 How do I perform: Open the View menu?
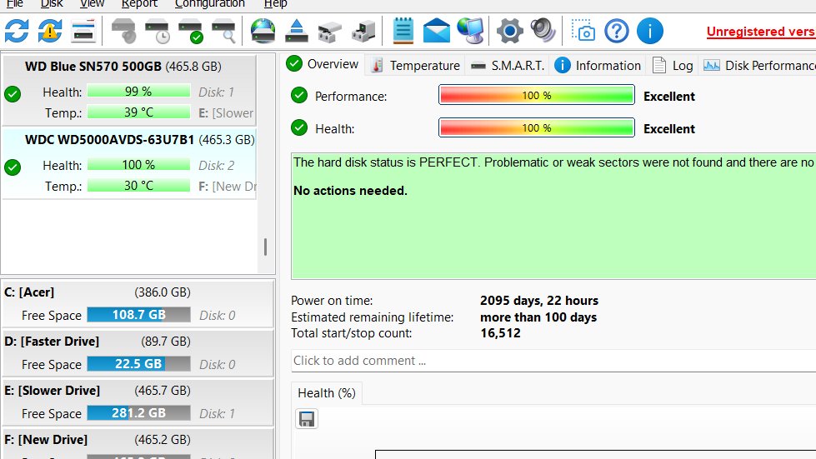tap(93, 4)
